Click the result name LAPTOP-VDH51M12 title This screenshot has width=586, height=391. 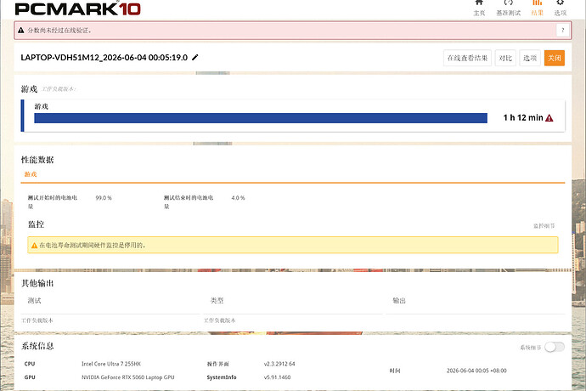[x=104, y=58]
